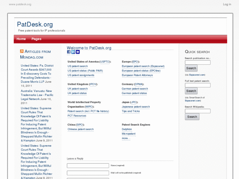The width and height of the screenshot is (239, 179).
Task: Focus the Full text patent search field
Action: point(198,85)
